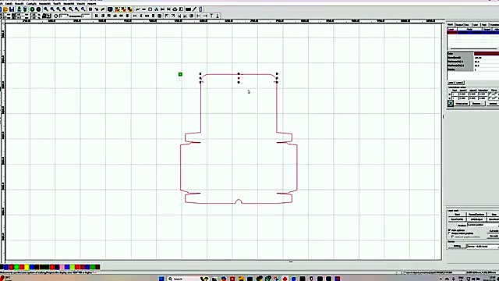Screen dimensions: 499x281
Task: Switch to the Test tab in right panel
Action: point(484,24)
